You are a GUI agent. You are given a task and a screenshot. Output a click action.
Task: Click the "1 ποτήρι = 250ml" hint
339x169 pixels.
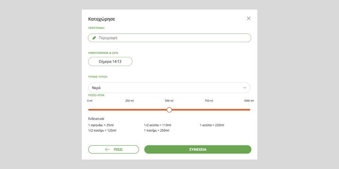pos(156,130)
